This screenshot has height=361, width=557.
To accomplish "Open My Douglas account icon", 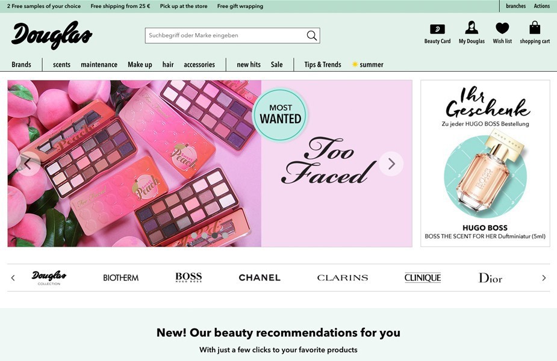I will (471, 27).
